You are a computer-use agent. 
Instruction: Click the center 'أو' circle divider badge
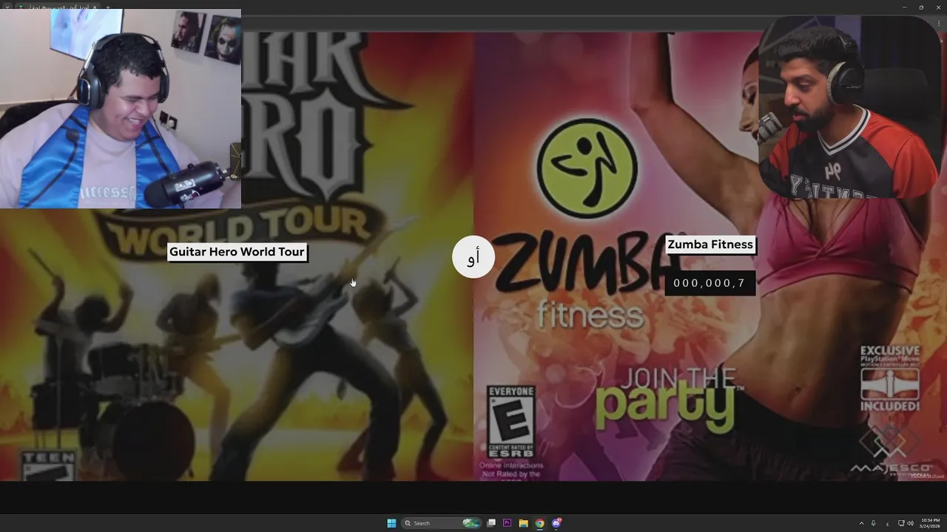pos(473,256)
